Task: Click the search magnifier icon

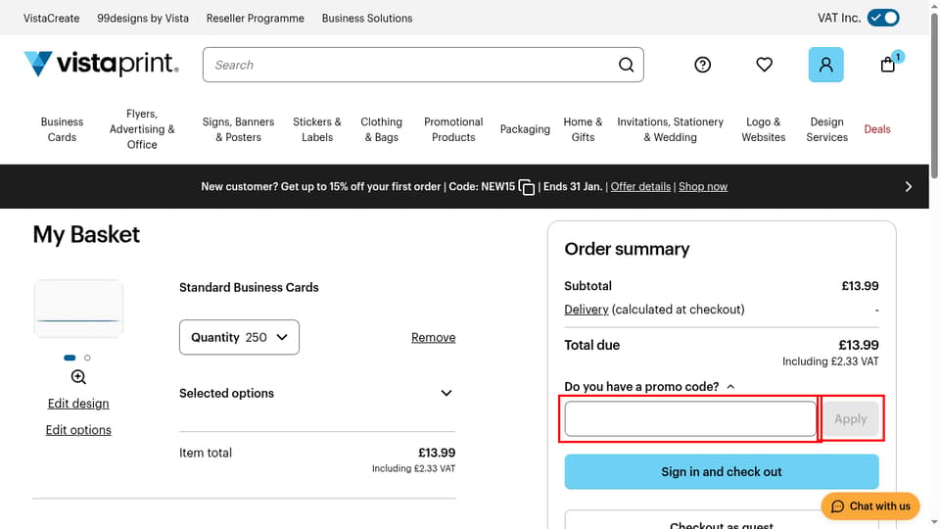Action: point(626,65)
